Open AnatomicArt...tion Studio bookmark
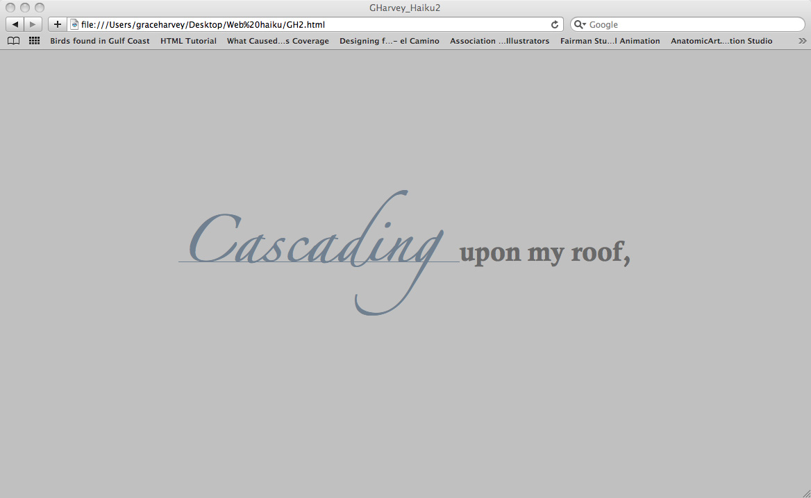The width and height of the screenshot is (811, 498). 721,41
